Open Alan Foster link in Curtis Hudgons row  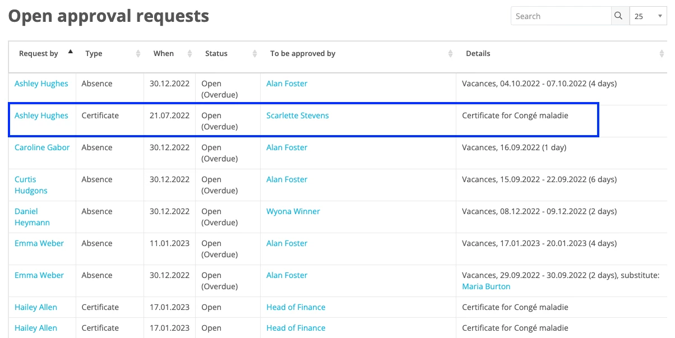[287, 179]
